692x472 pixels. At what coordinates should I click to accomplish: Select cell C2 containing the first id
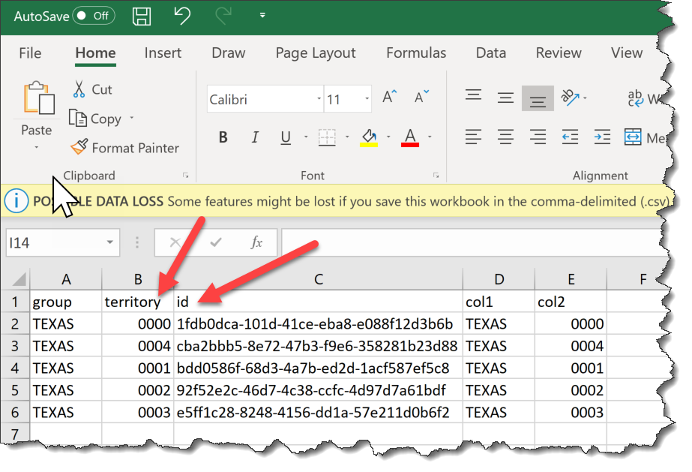coord(318,324)
